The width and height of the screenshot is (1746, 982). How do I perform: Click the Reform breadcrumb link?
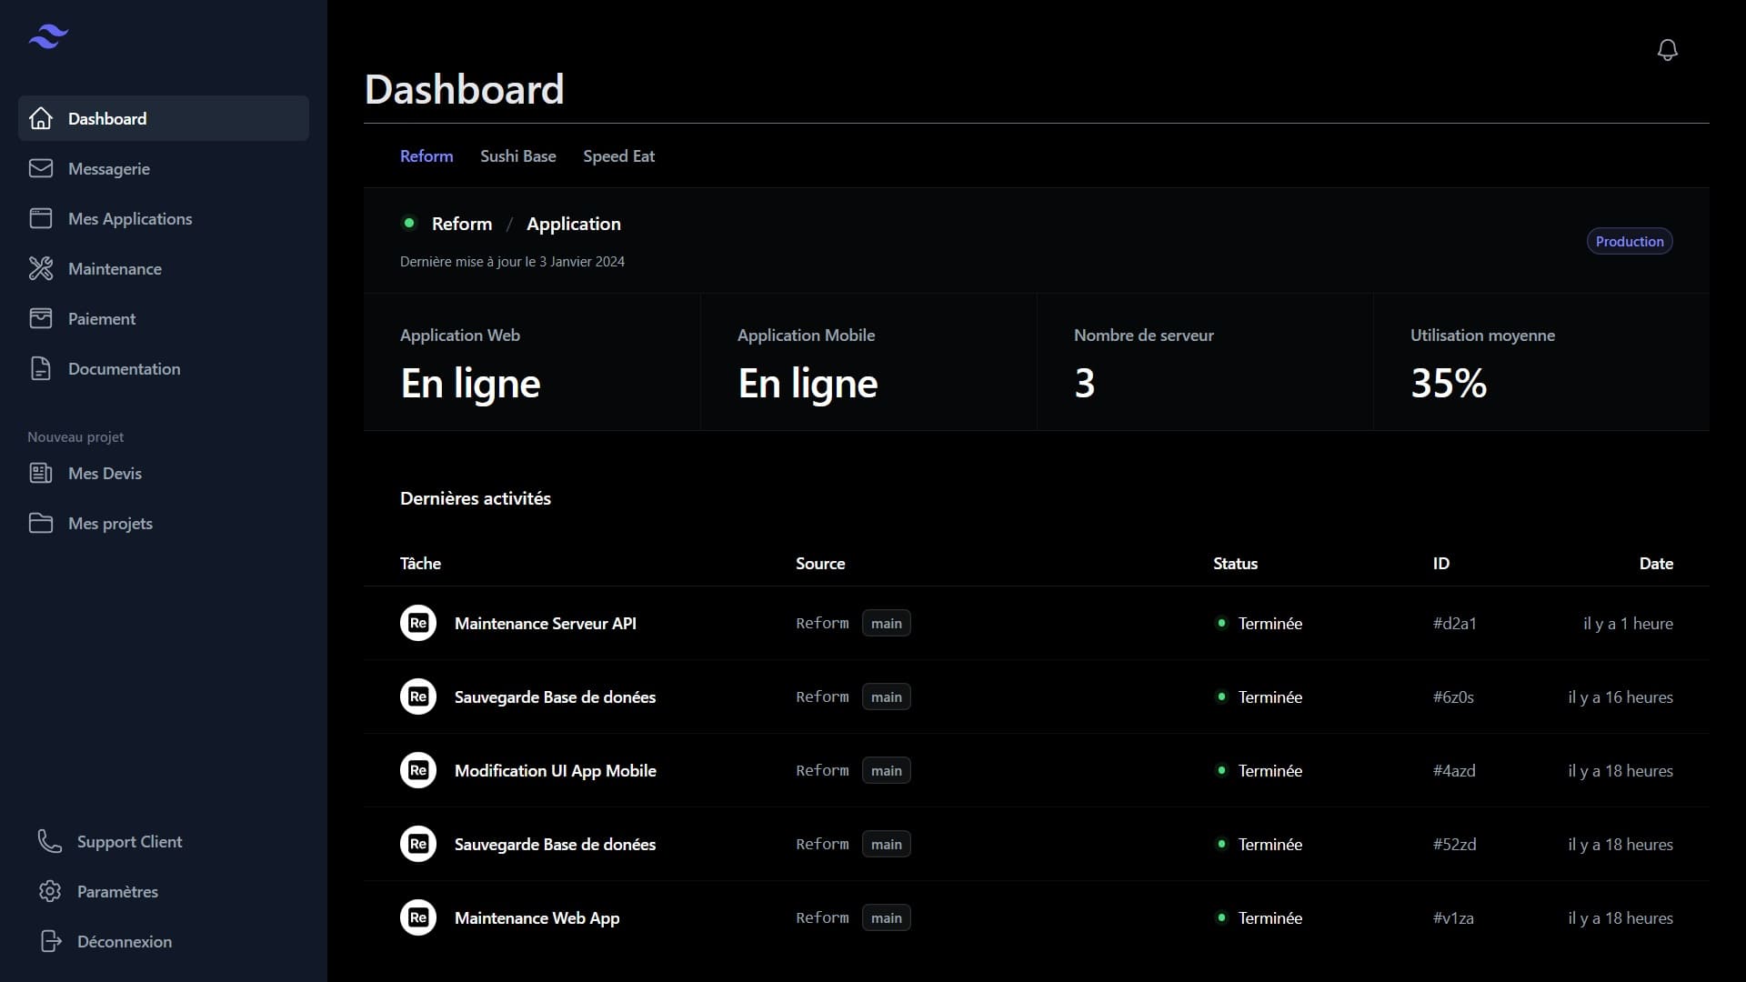coord(461,224)
